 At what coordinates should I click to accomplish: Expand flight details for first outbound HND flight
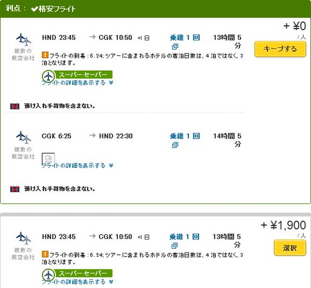78,83
